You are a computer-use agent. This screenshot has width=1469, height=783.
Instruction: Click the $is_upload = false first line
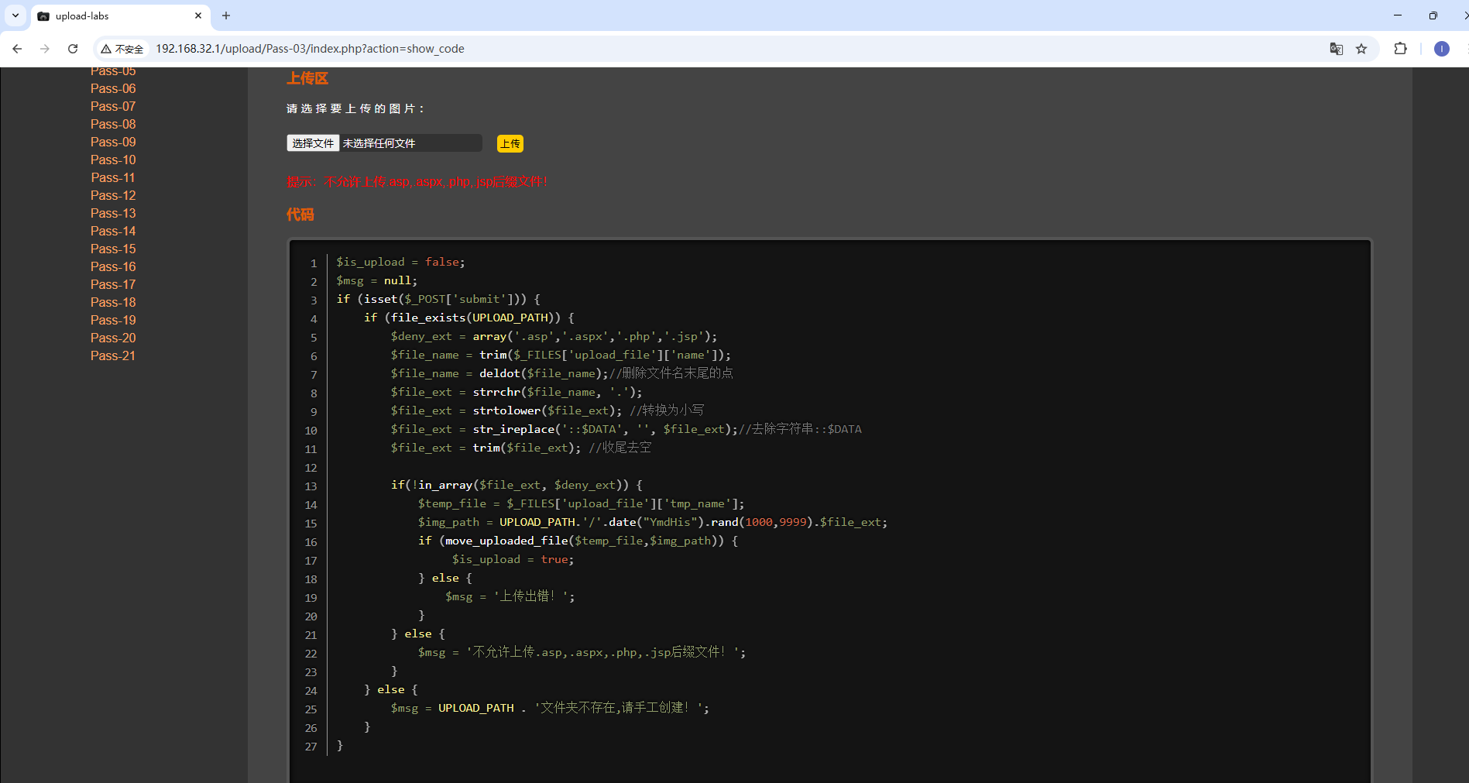400,262
